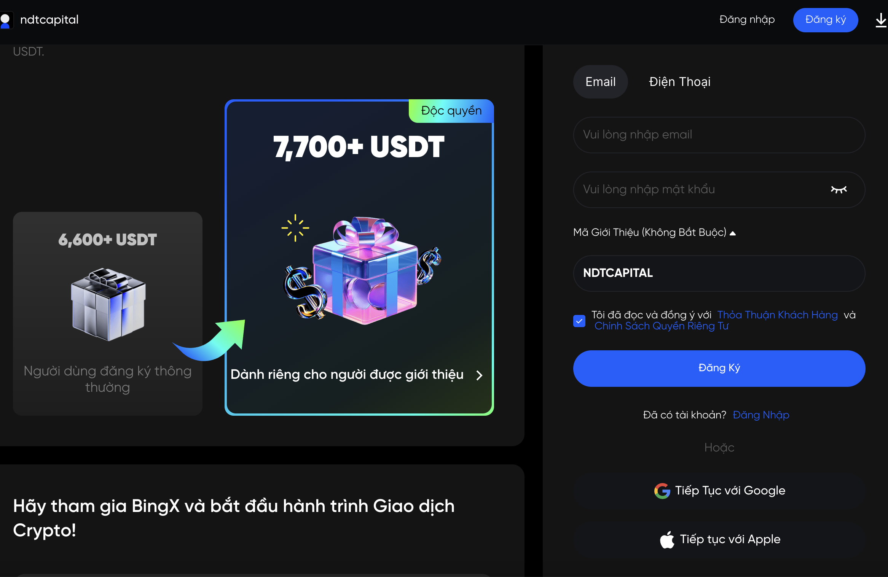Image resolution: width=888 pixels, height=577 pixels.
Task: Click Đăng nhập in the top header
Action: point(747,20)
